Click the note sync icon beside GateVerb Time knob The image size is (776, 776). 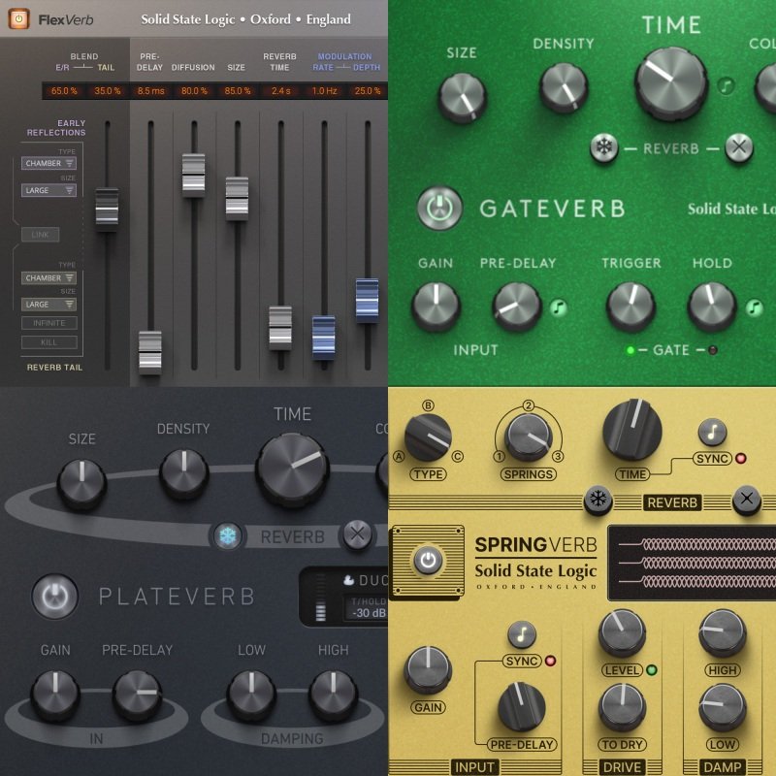726,85
